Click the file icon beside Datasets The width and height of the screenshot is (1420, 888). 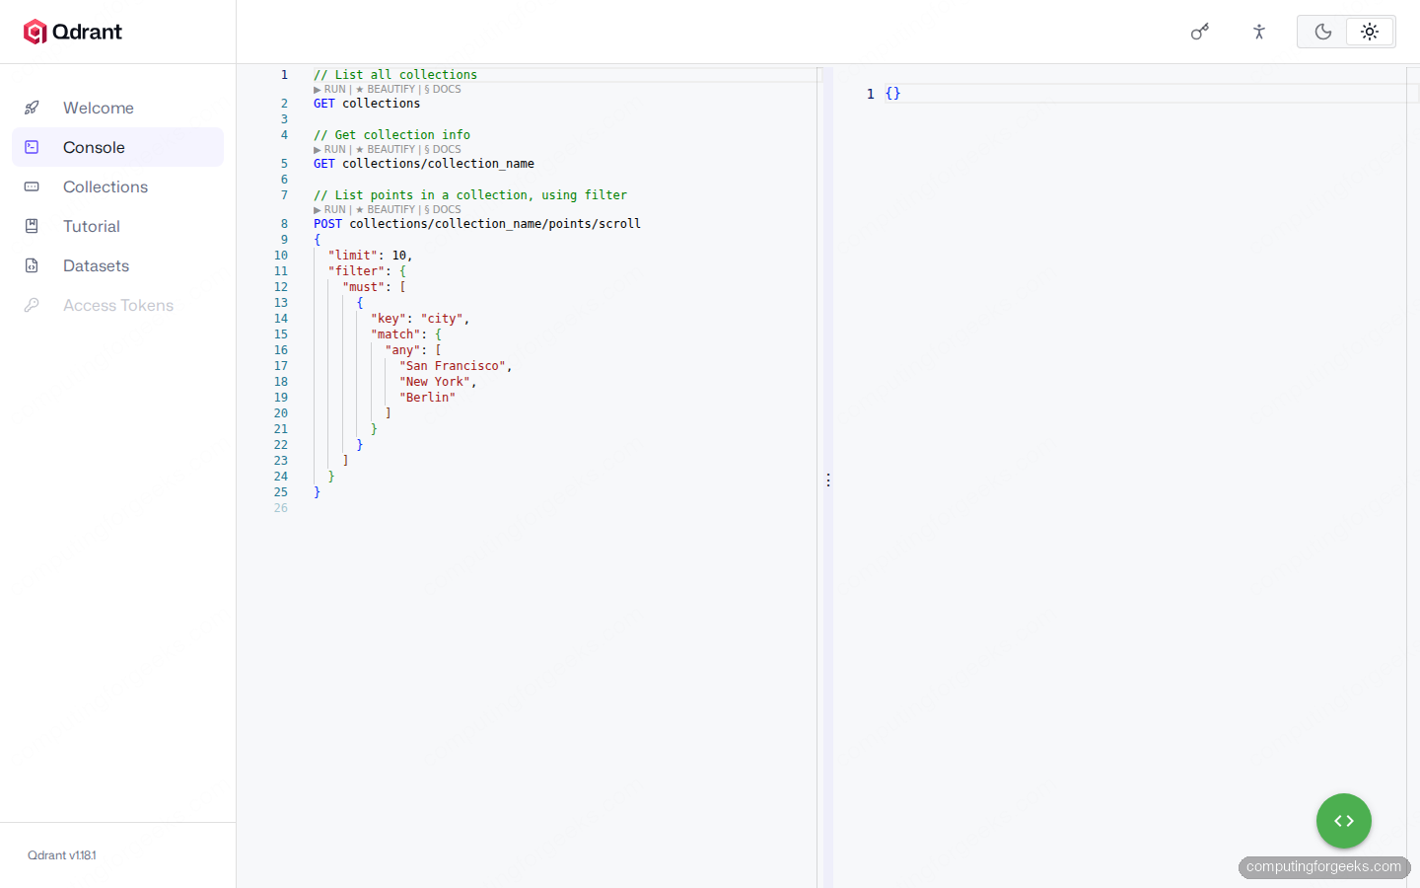coord(32,265)
